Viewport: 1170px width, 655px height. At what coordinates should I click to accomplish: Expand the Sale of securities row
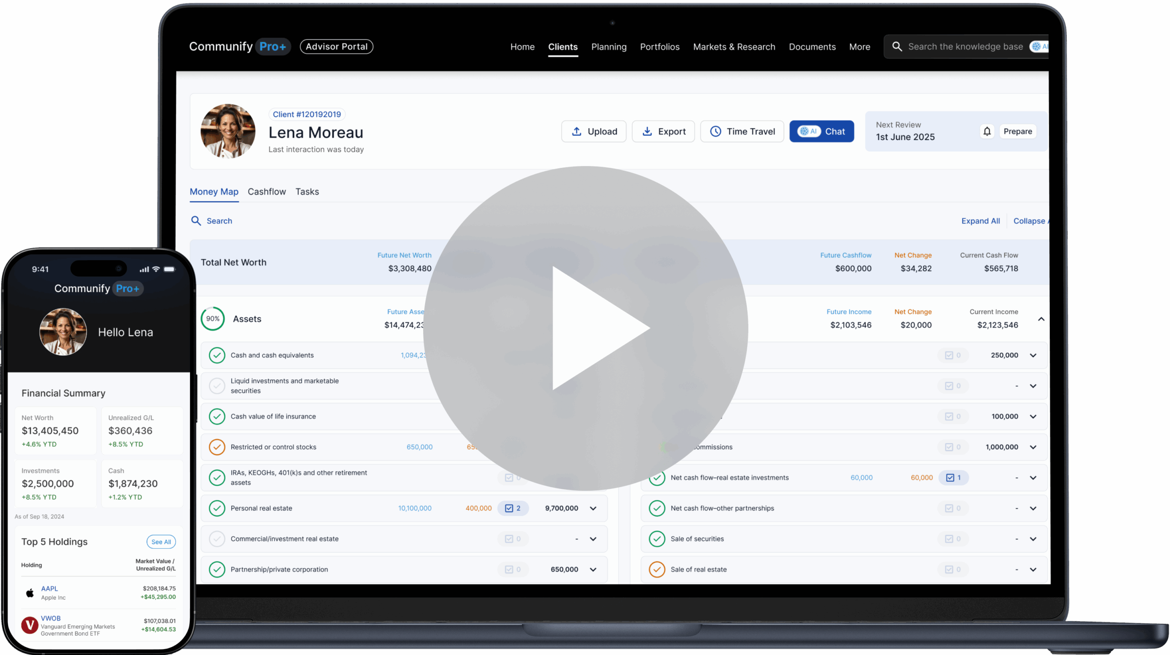(x=1033, y=539)
